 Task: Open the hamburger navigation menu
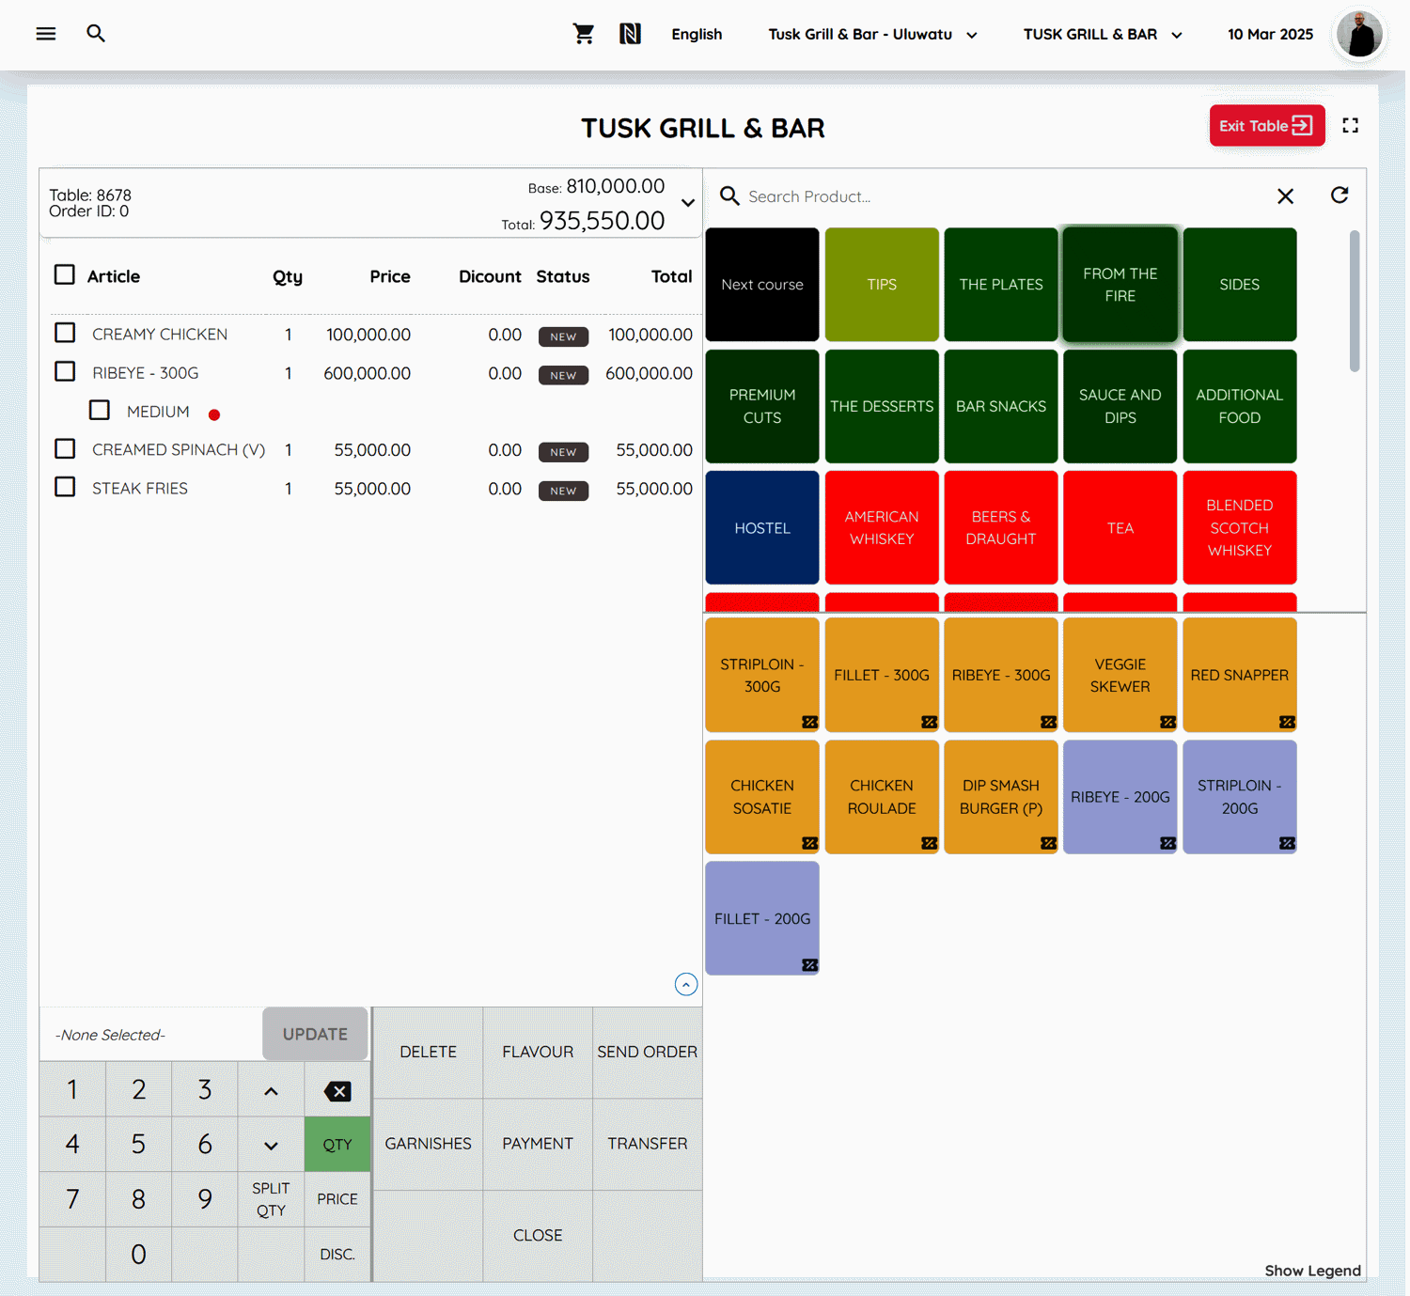[x=45, y=33]
